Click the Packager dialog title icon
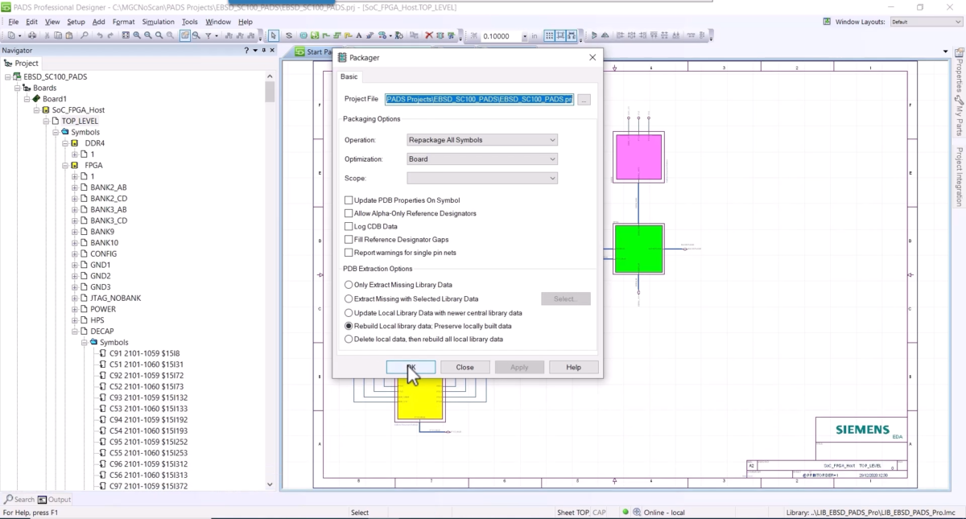This screenshot has height=519, width=966. click(342, 57)
